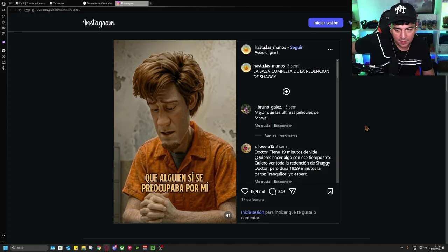
Task: Open Minecraft from taskbar
Action: point(153,248)
